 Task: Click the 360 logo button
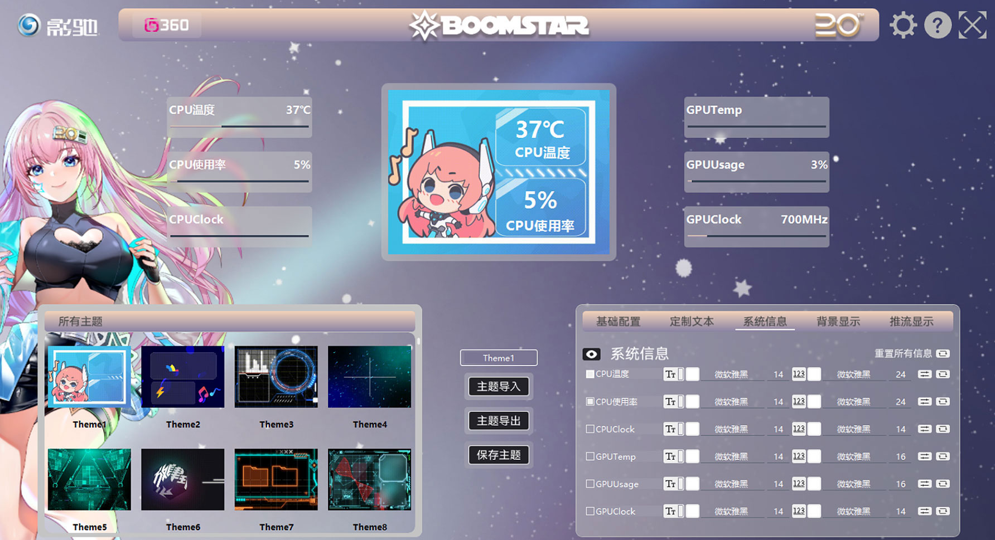click(166, 25)
